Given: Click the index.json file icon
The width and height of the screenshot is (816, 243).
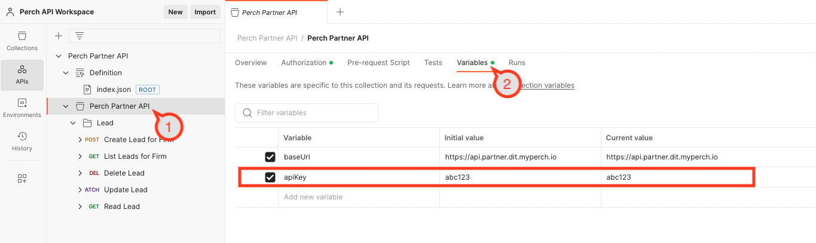Looking at the screenshot, I should pos(87,90).
